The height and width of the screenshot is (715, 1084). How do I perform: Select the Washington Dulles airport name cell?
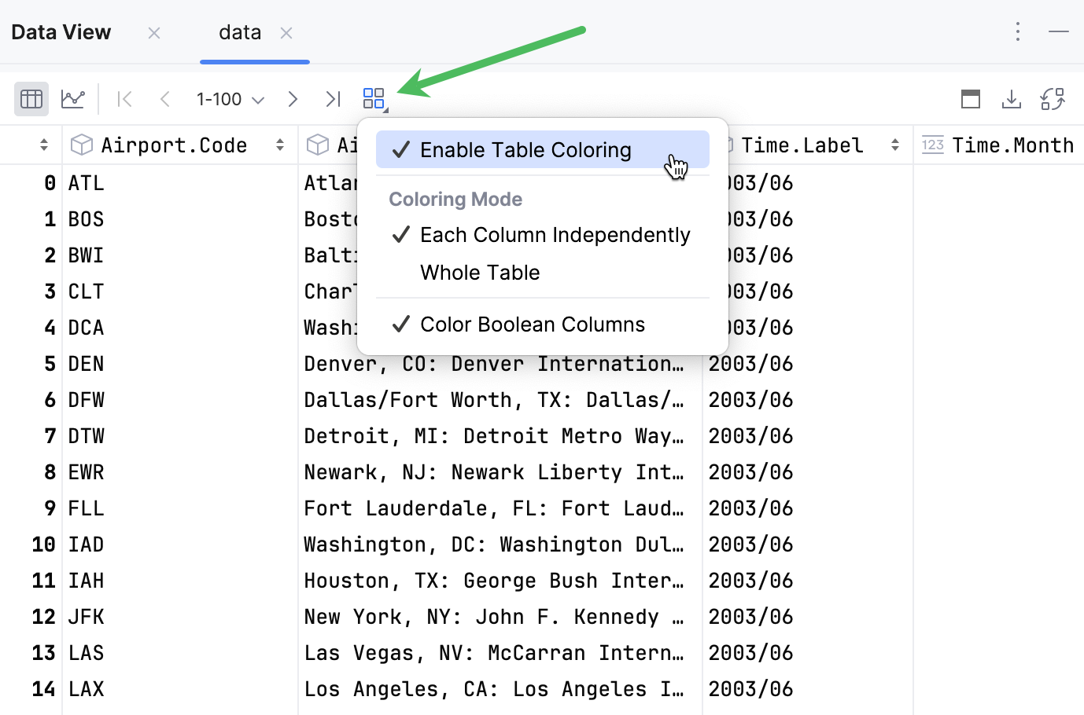tap(500, 544)
